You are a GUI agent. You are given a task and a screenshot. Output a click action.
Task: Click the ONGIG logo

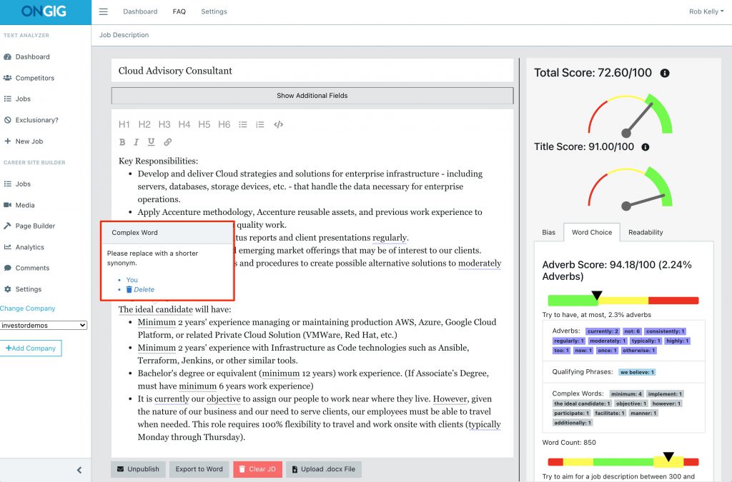point(44,11)
